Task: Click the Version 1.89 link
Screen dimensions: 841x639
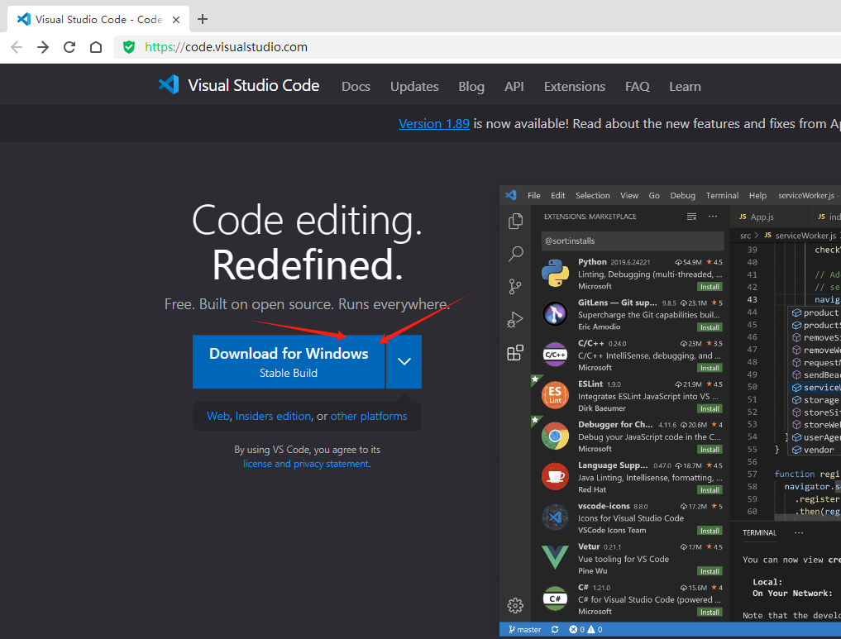Action: (x=434, y=124)
